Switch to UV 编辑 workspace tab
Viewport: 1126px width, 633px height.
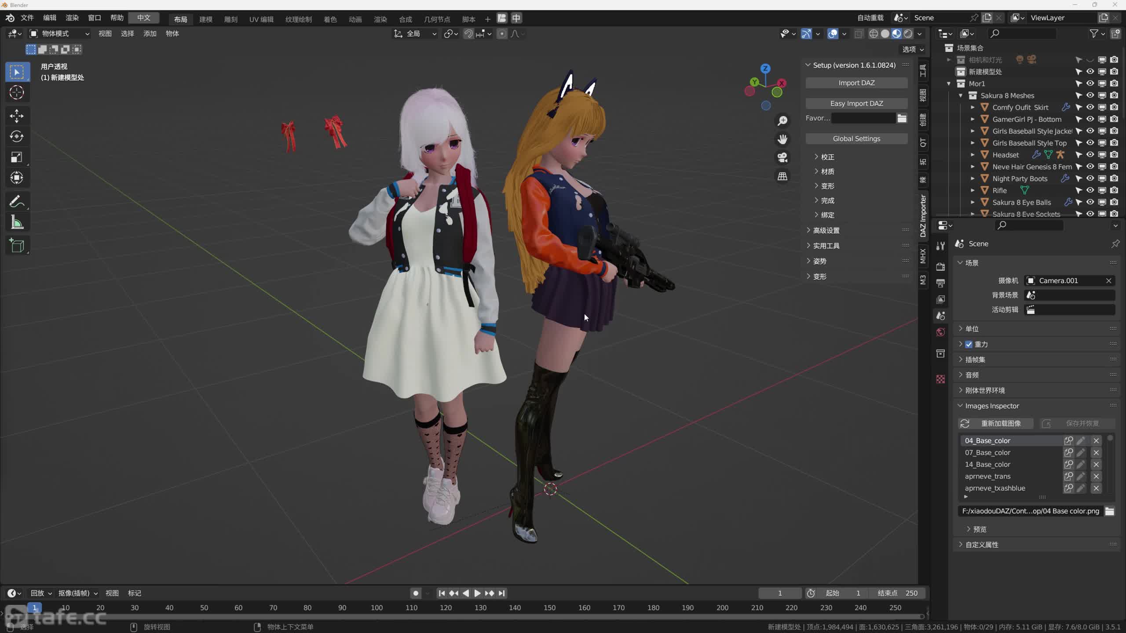tap(261, 19)
